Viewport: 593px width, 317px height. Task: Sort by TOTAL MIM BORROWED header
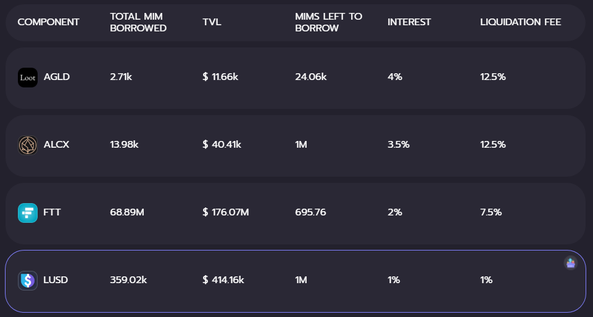(x=138, y=22)
